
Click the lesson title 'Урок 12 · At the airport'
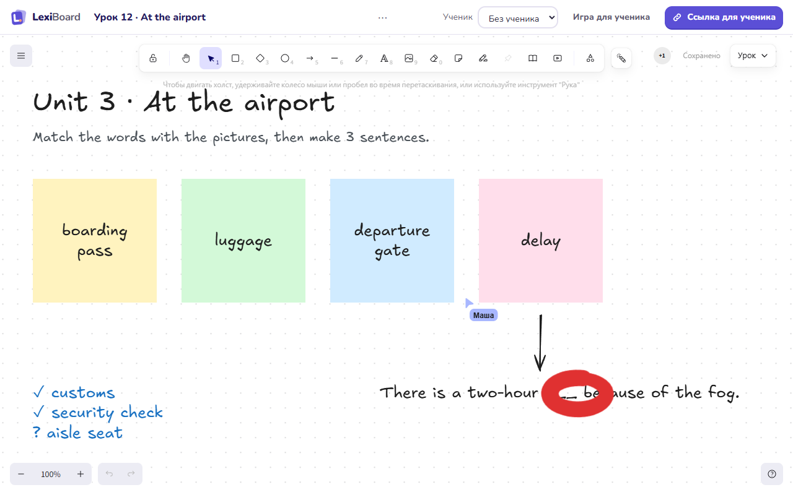pyautogui.click(x=150, y=17)
